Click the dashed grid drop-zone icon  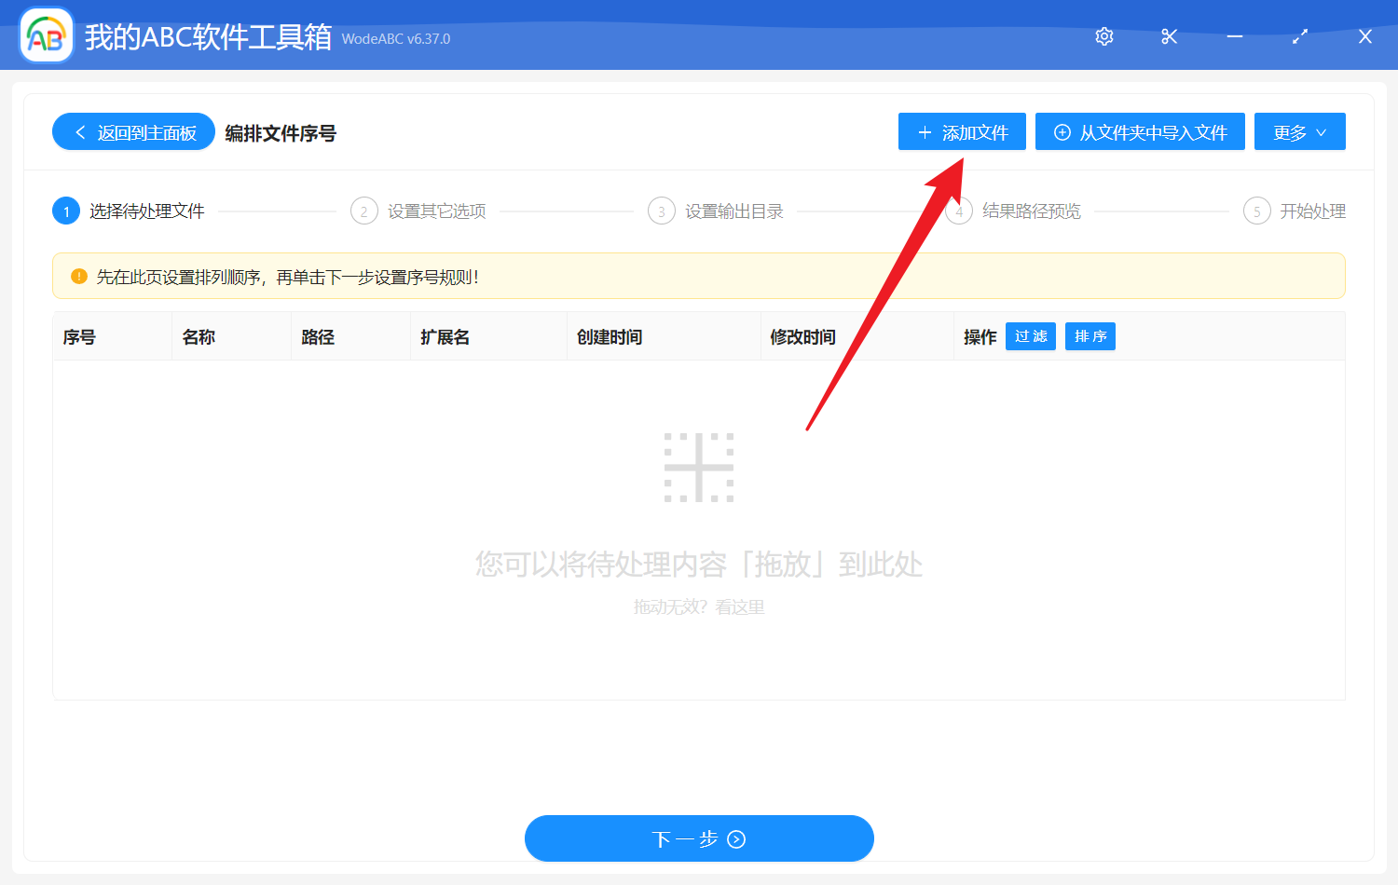click(x=700, y=467)
